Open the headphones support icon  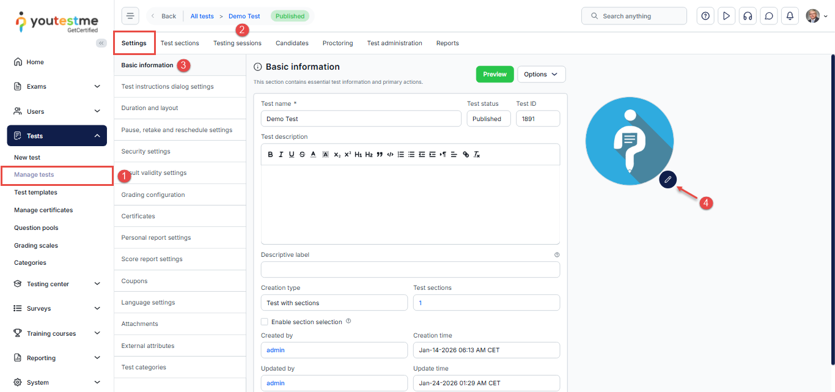click(x=748, y=16)
